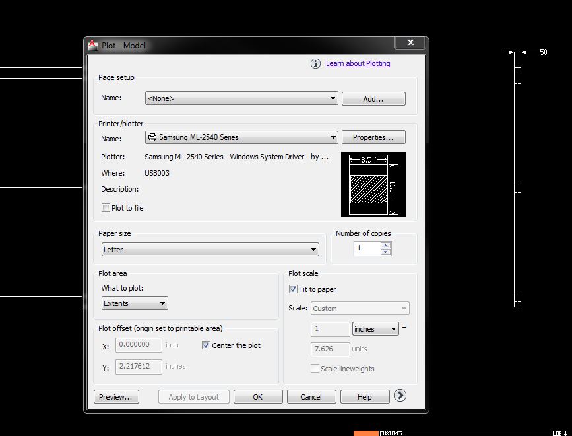The height and width of the screenshot is (436, 572).
Task: Open the What to plot Extents dropdown
Action: [x=135, y=303]
